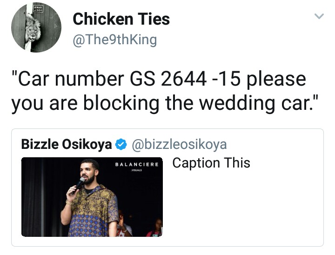Go to the @bizzleosikoya handle
The width and height of the screenshot is (335, 255).
[179, 145]
